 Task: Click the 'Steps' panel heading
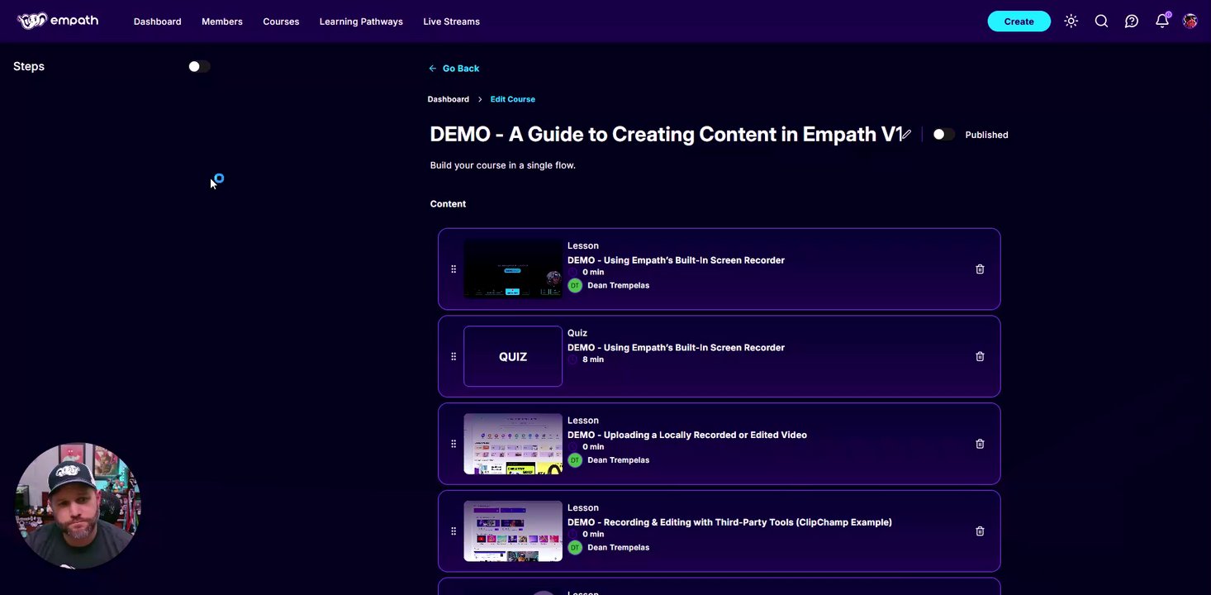(x=29, y=66)
